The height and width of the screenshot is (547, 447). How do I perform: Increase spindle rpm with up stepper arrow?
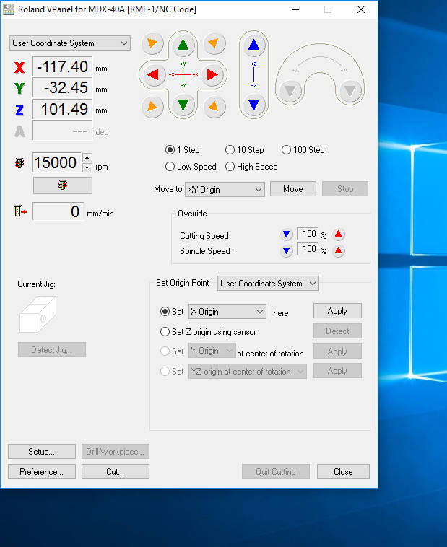point(87,158)
